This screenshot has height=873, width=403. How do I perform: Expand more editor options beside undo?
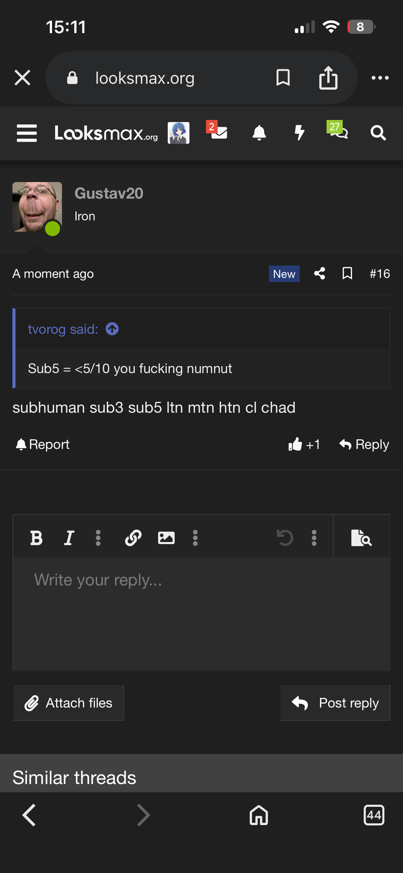[314, 538]
